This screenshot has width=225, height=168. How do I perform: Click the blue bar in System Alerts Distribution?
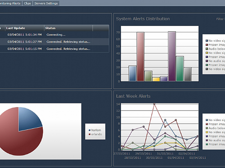[x=133, y=73]
